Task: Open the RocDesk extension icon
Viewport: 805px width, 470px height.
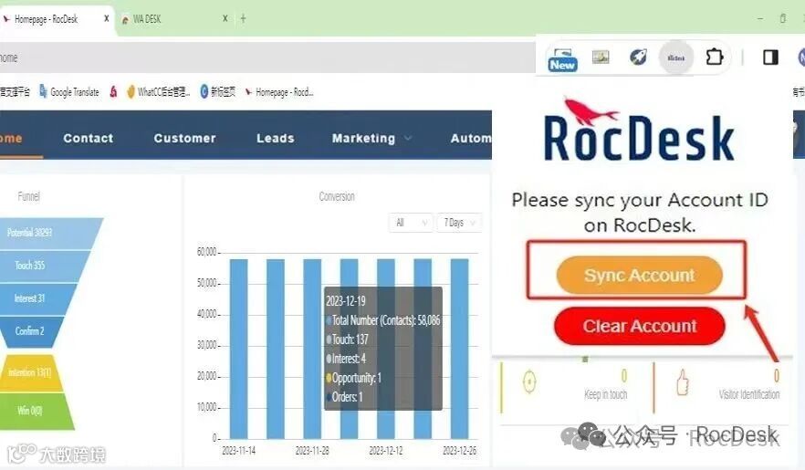Action: (x=676, y=57)
